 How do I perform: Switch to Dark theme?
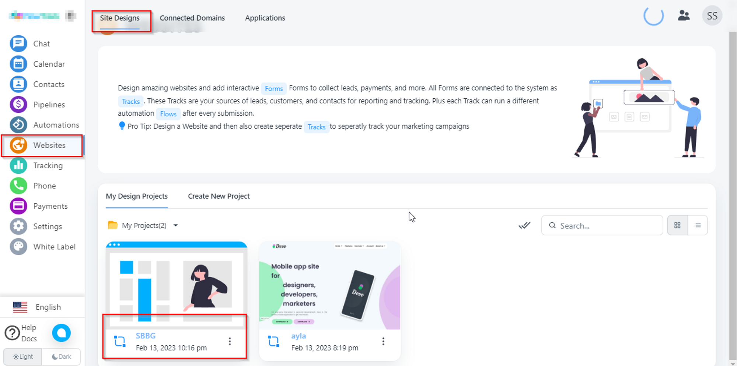point(62,356)
